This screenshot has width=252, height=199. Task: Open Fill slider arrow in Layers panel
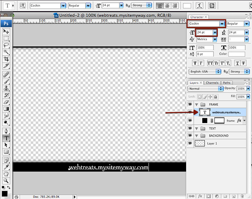pyautogui.click(x=248, y=96)
